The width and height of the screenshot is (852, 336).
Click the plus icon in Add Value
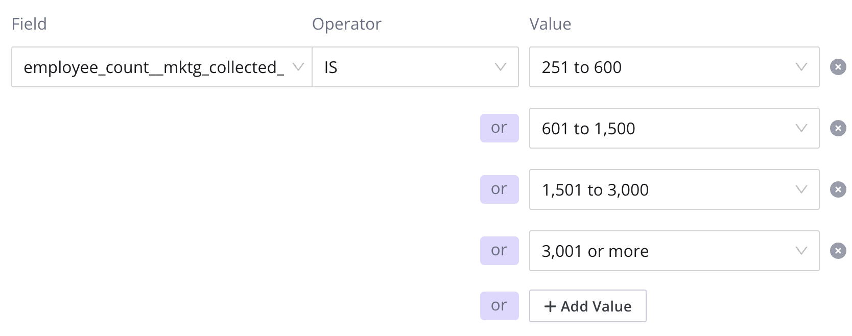pos(550,306)
